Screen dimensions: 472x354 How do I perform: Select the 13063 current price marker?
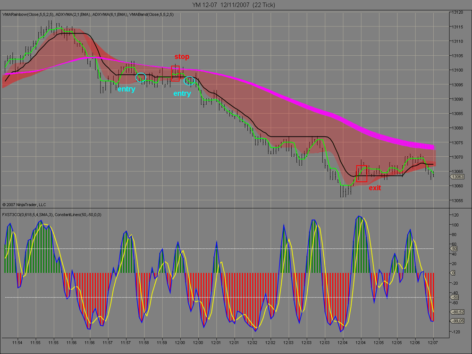click(457, 177)
